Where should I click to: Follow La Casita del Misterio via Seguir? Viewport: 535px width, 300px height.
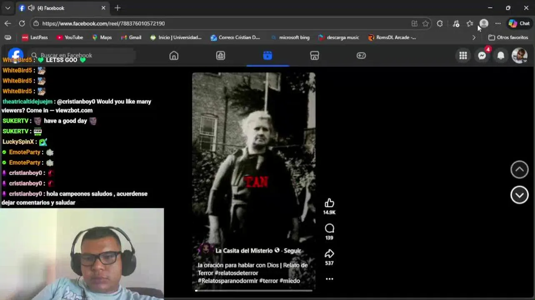[292, 250]
